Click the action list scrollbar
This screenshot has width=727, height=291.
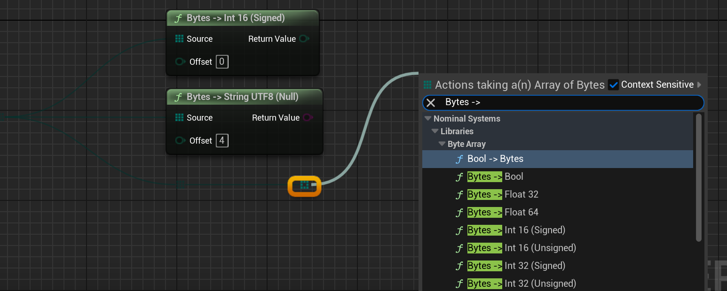point(698,178)
